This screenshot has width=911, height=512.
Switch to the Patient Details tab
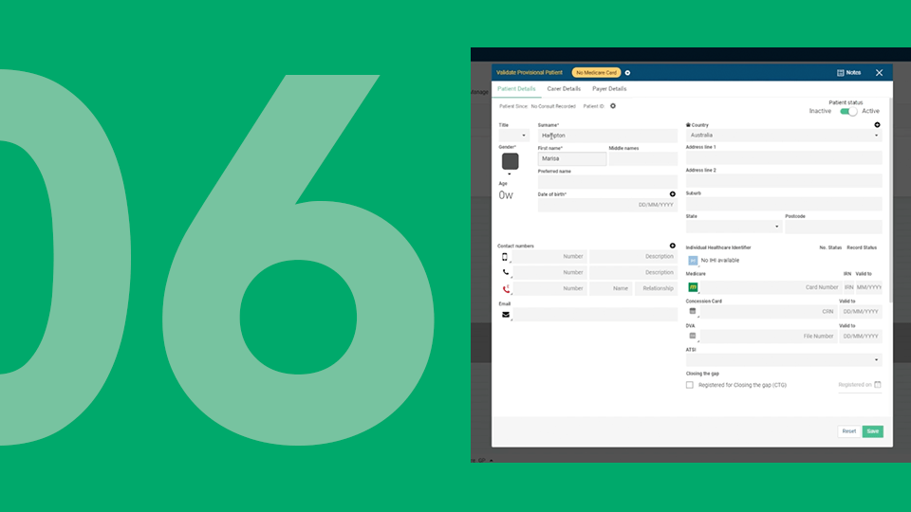516,89
